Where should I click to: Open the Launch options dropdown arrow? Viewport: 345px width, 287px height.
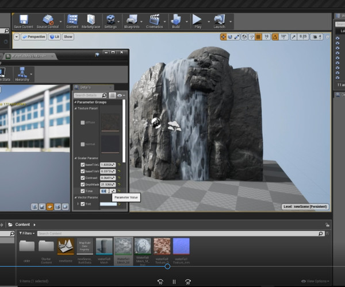pyautogui.click(x=231, y=21)
